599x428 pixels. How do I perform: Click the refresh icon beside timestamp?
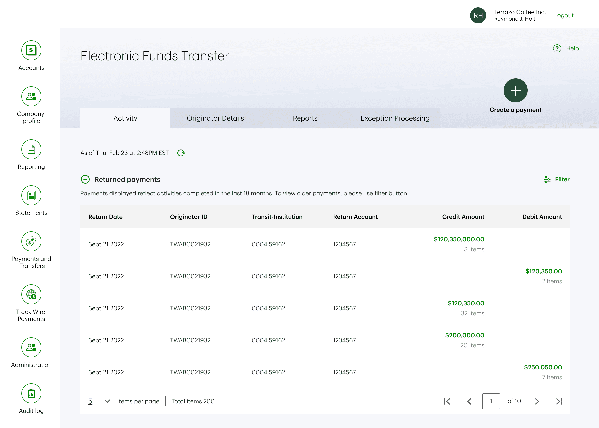181,153
